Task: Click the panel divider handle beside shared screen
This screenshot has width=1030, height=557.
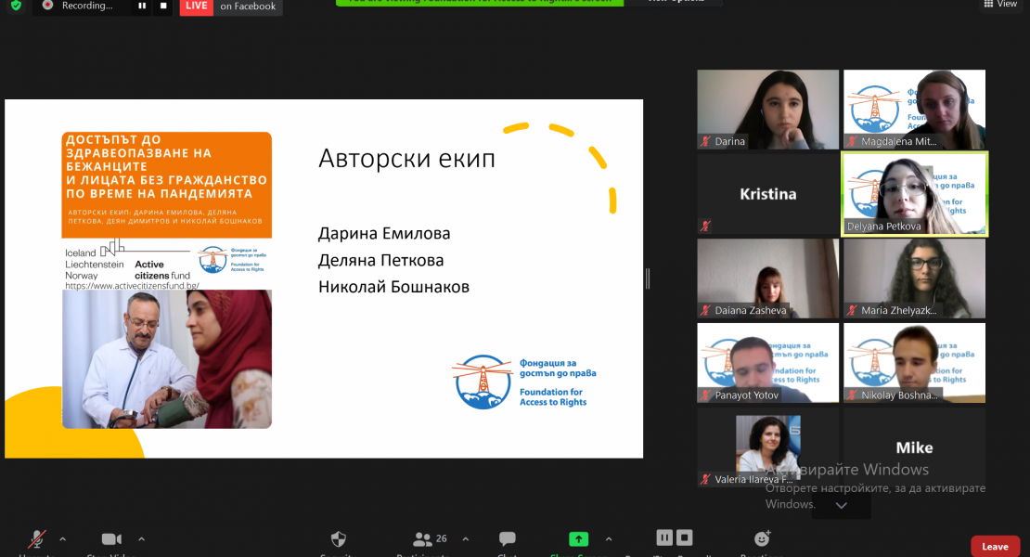Action: pos(648,278)
